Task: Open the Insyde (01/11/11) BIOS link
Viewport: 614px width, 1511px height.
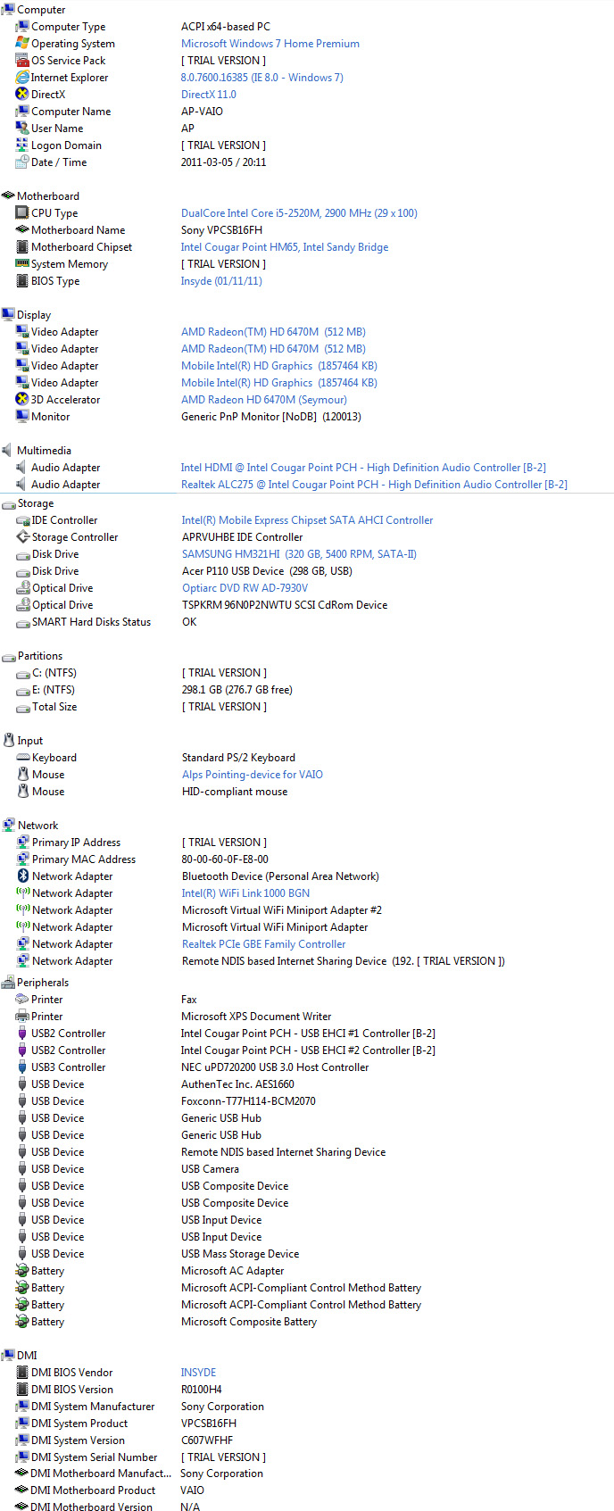Action: pos(221,281)
